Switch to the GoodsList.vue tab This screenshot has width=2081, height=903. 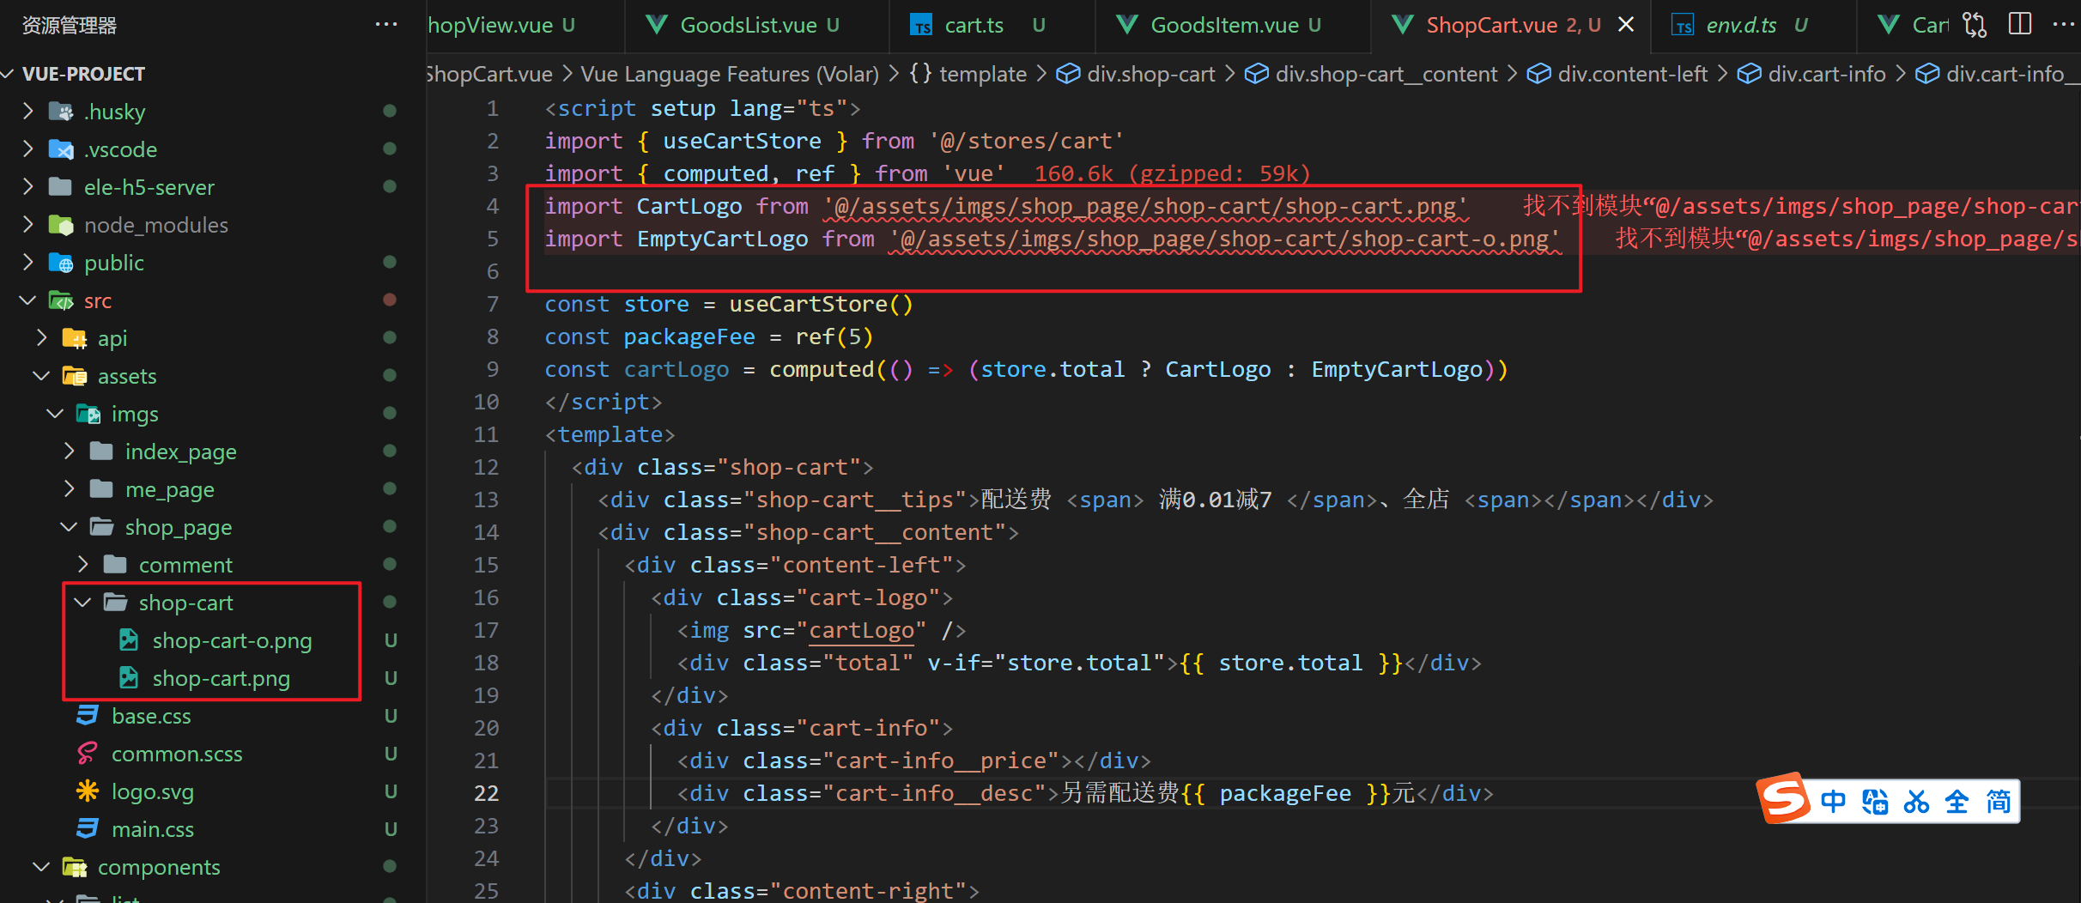757,25
